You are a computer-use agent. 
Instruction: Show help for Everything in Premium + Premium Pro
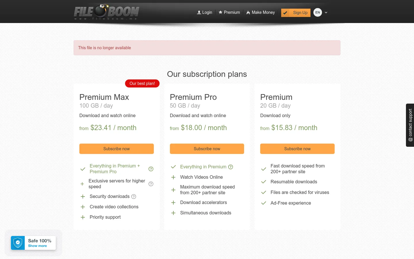point(151,169)
